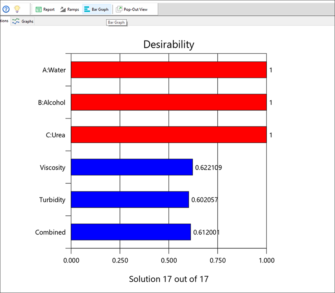Click the value 0.612001

click(x=206, y=232)
